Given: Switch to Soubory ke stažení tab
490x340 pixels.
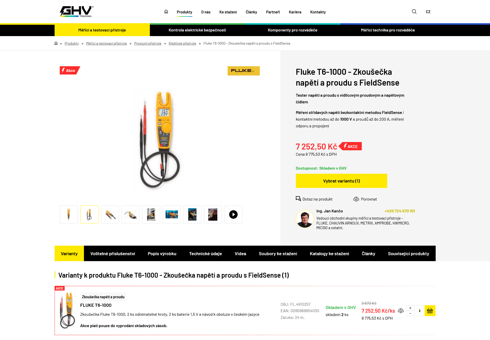Looking at the screenshot, I should [x=278, y=254].
